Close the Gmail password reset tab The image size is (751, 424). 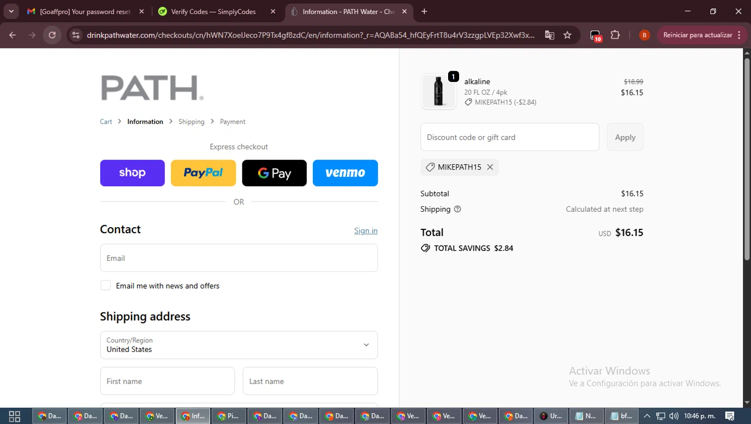pos(142,12)
